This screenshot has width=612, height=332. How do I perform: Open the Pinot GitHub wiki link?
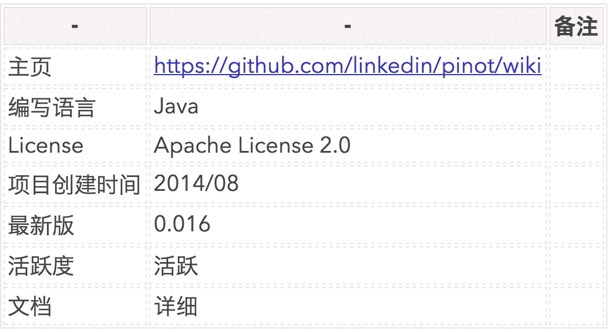348,67
